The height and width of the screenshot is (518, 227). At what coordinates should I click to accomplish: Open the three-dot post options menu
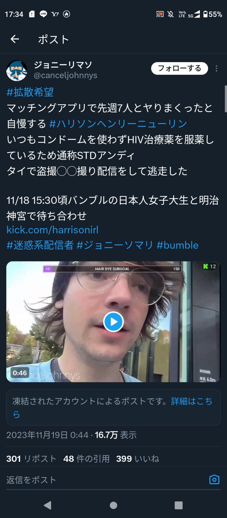[216, 69]
